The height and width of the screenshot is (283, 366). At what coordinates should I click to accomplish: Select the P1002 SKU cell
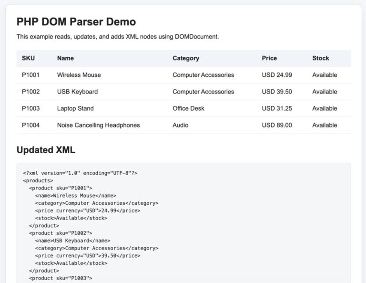click(x=30, y=92)
